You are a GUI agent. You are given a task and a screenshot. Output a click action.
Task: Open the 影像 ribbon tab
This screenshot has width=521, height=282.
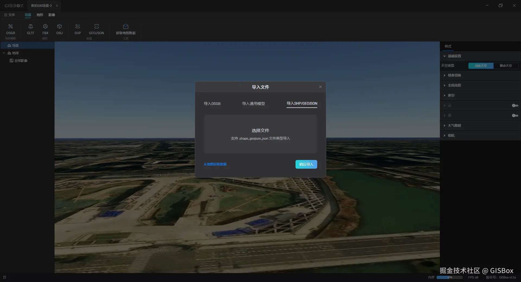(x=52, y=15)
